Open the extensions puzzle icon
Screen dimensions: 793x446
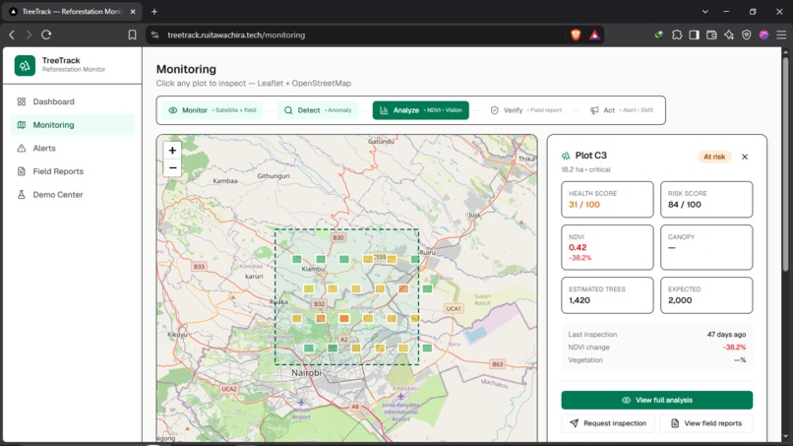click(x=677, y=34)
